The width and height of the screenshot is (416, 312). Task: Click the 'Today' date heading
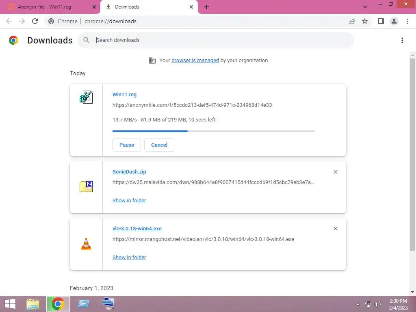click(78, 73)
